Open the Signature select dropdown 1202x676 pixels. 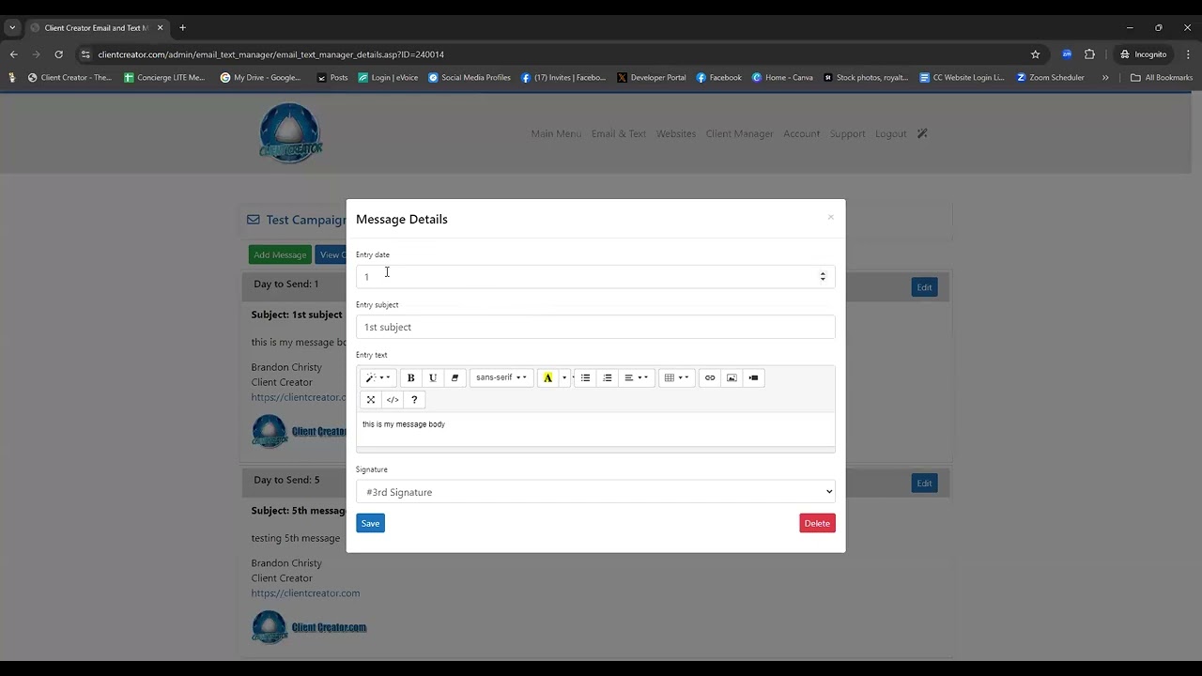click(595, 492)
